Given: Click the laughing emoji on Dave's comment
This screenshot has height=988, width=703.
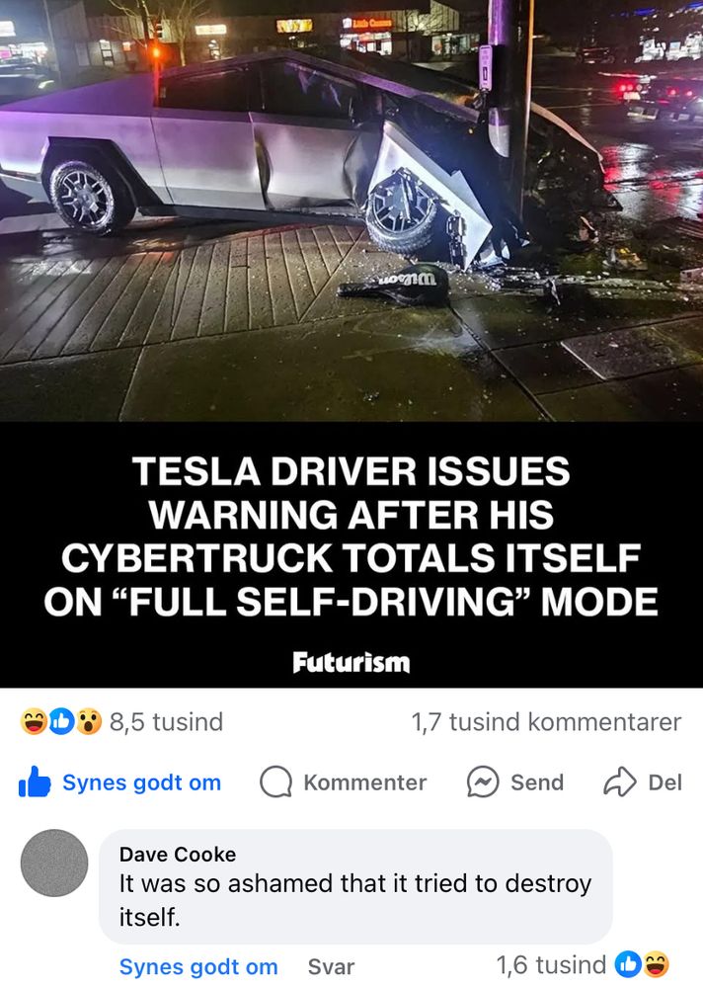Looking at the screenshot, I should 656,964.
